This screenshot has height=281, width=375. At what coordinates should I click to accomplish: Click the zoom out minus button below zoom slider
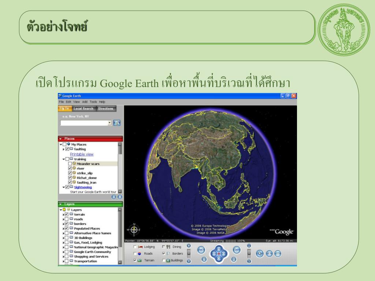pyautogui.click(x=189, y=261)
